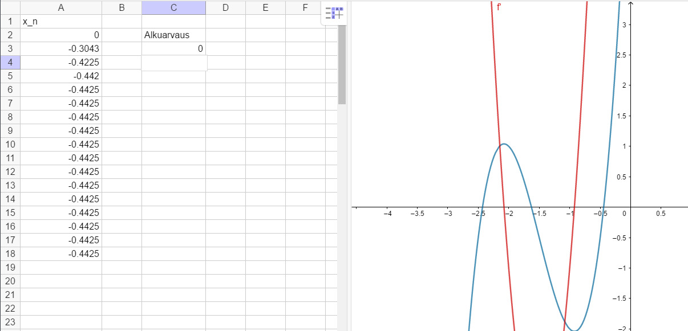
Task: Select cell A16 showing -0.4425
Action: pyautogui.click(x=61, y=227)
